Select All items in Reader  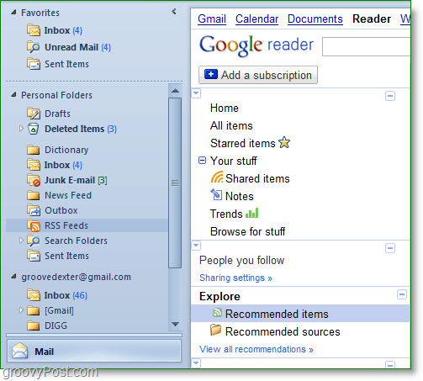pos(231,126)
